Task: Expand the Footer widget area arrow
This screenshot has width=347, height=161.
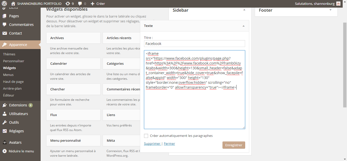Action: point(330,10)
